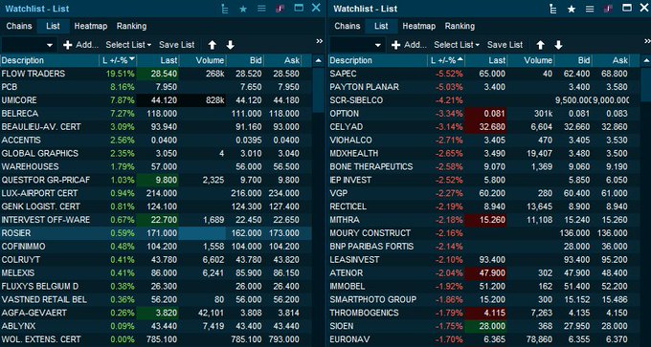
Task: Click Last column header in left Watchlist
Action: 158,60
